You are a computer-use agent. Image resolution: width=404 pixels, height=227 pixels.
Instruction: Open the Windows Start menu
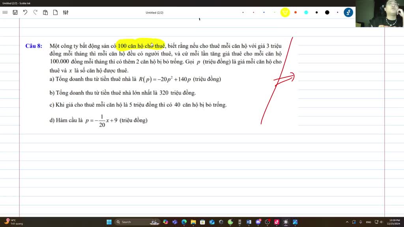pos(109,222)
